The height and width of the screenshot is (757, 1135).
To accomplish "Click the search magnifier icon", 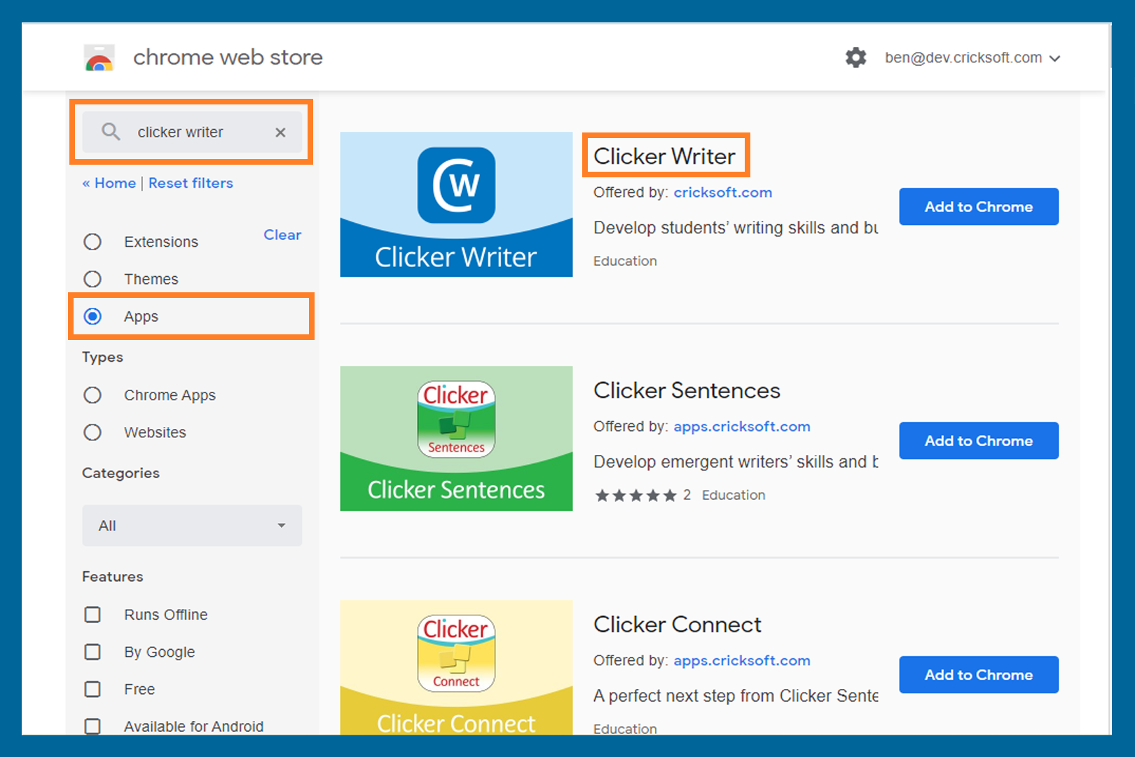I will [111, 132].
